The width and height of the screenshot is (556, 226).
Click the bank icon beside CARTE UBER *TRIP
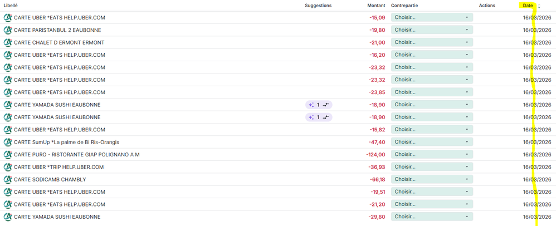8,167
